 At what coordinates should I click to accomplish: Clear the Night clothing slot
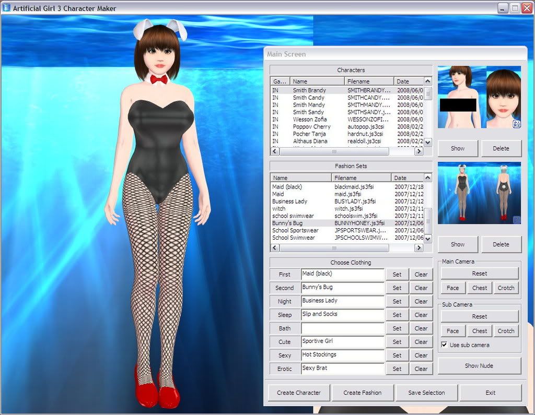421,301
